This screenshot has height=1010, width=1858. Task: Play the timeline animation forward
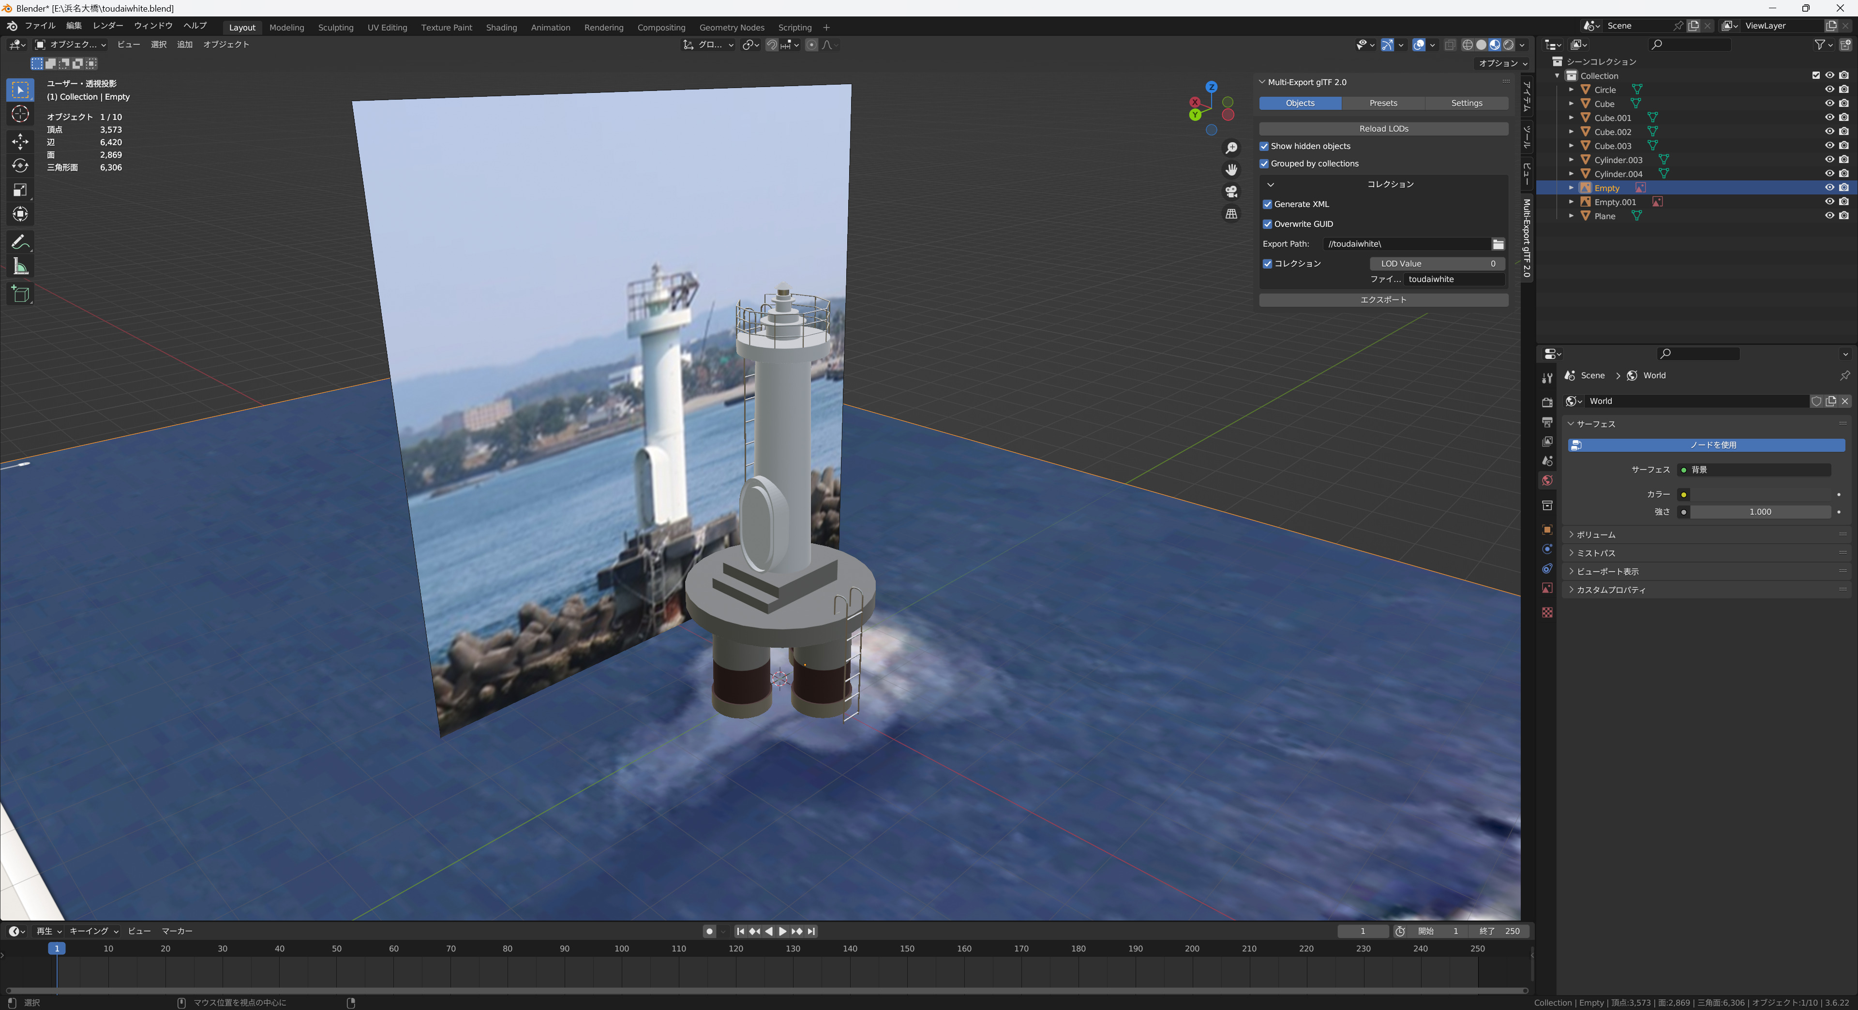(782, 932)
